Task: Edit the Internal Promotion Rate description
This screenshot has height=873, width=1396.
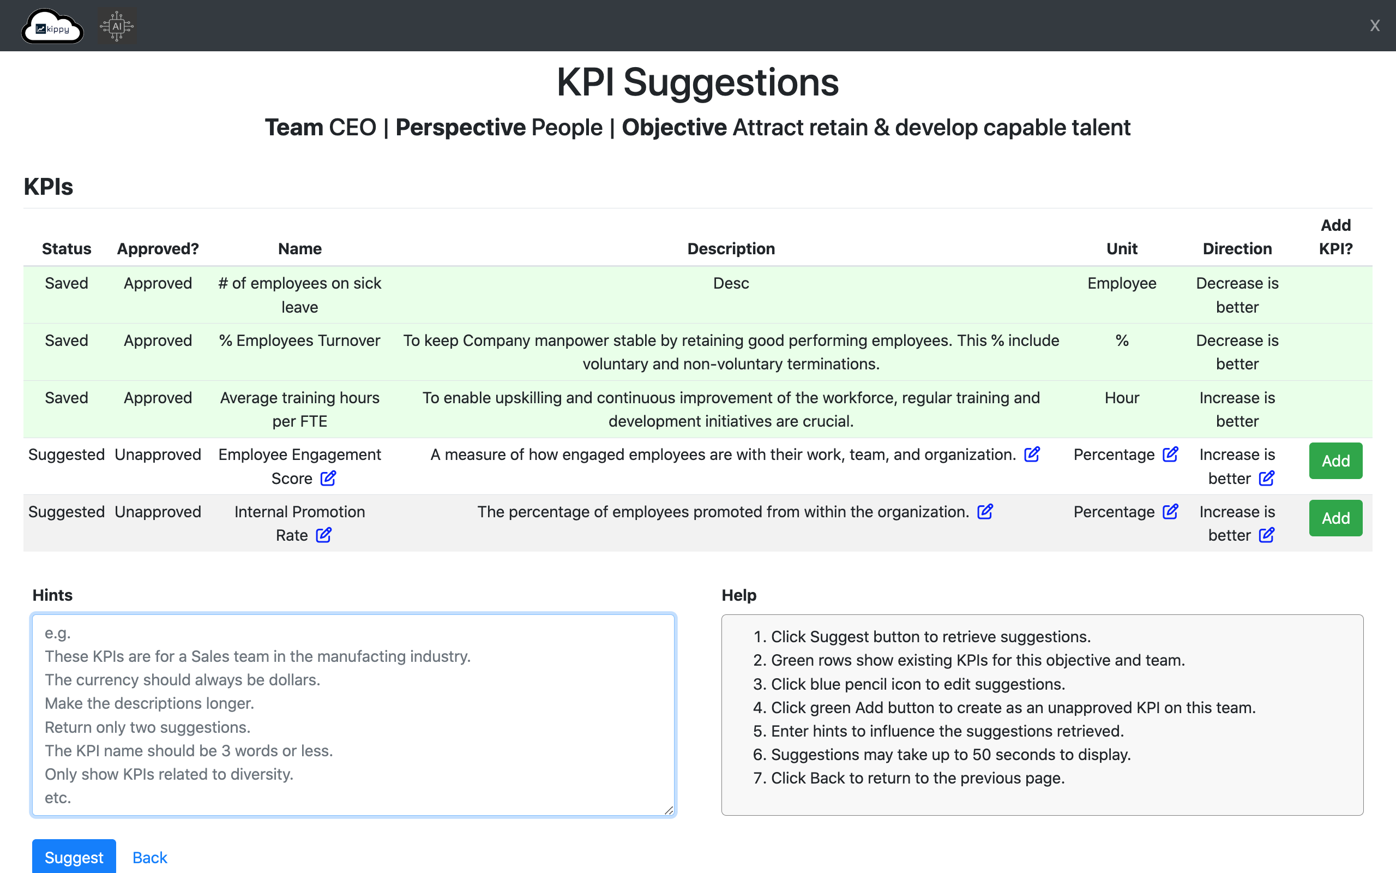Action: pos(985,512)
